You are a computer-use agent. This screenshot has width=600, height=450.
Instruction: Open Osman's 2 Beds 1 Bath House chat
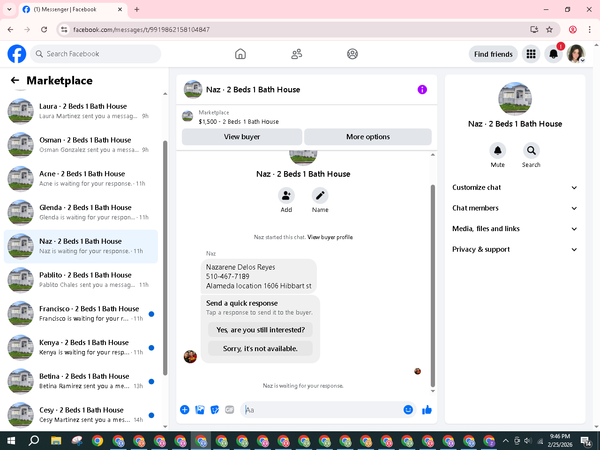click(81, 145)
